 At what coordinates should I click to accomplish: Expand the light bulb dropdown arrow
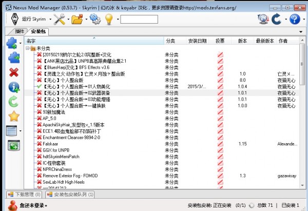(118, 20)
